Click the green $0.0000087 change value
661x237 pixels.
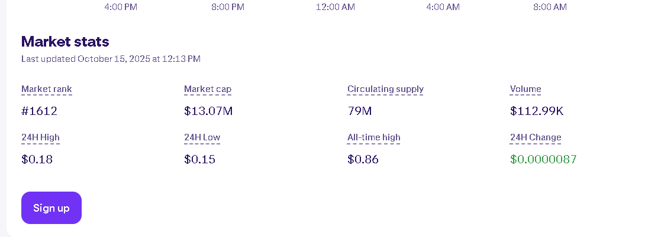click(543, 159)
